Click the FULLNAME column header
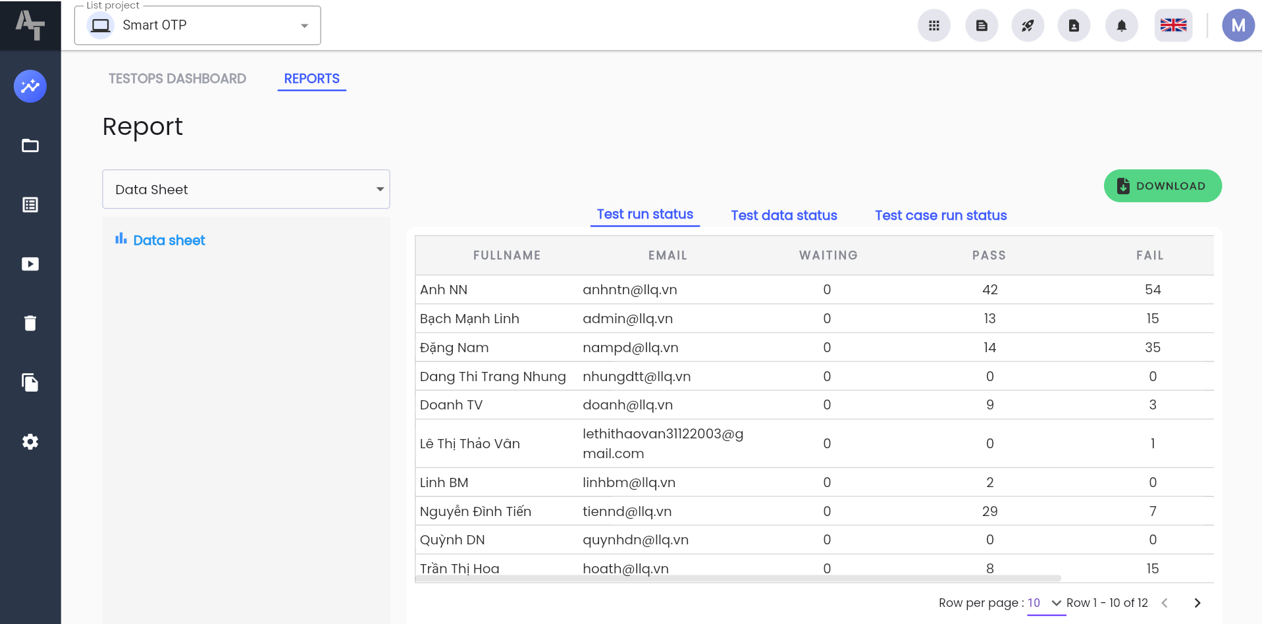Image resolution: width=1262 pixels, height=624 pixels. click(x=507, y=255)
